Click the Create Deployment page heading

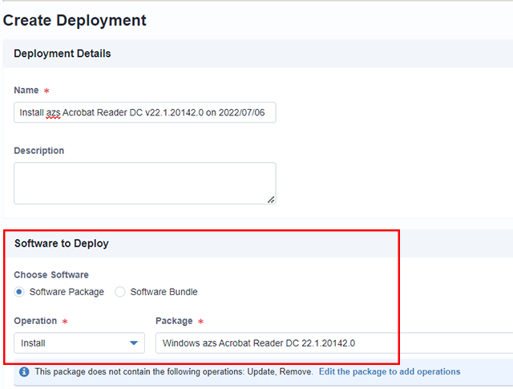75,20
